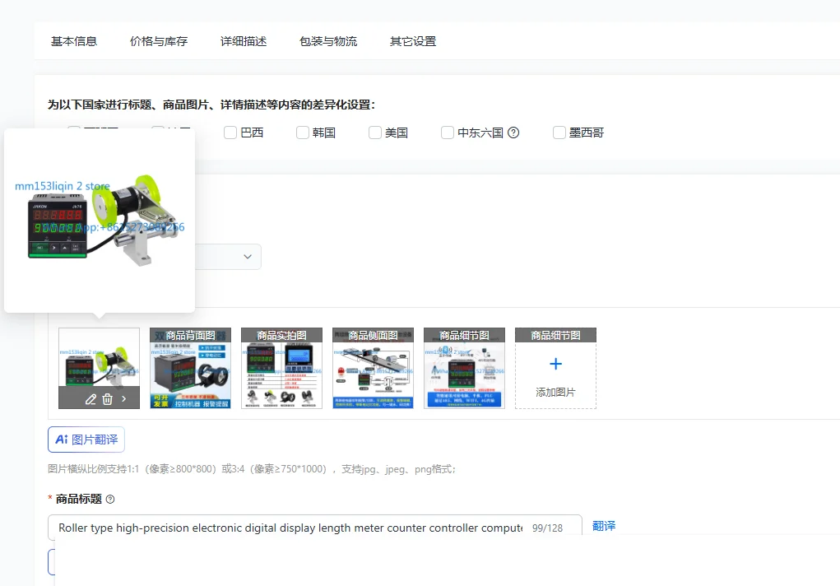Select the 包装与物流 tab

328,41
